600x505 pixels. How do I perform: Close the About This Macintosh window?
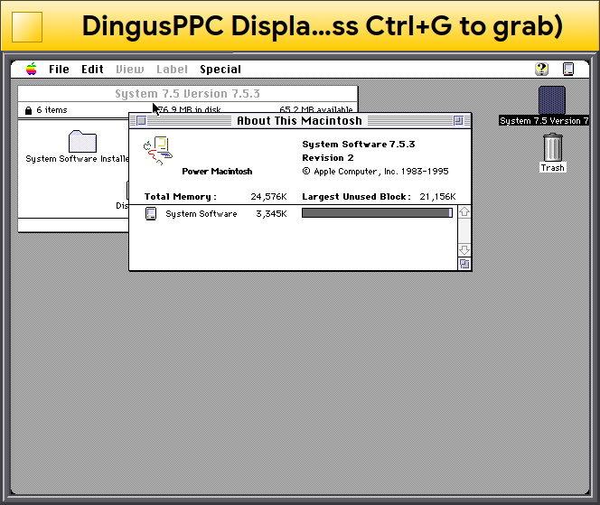click(x=141, y=121)
